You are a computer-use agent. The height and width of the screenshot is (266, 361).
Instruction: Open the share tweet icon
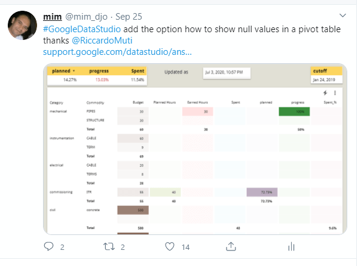(231, 246)
